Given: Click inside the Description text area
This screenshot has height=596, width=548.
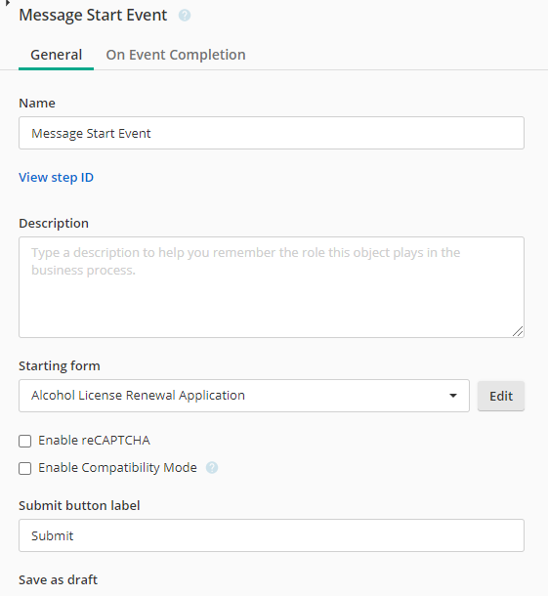Looking at the screenshot, I should (x=272, y=287).
